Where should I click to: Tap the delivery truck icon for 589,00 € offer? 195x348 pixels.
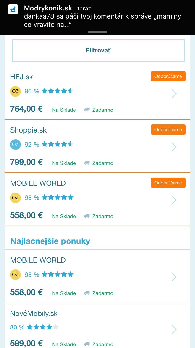[x=87, y=344]
